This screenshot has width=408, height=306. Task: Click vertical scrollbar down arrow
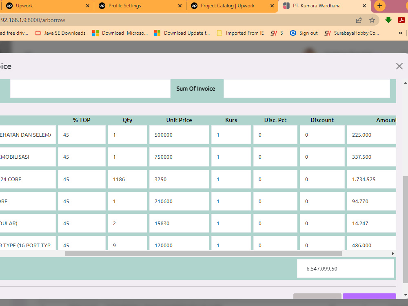406,295
